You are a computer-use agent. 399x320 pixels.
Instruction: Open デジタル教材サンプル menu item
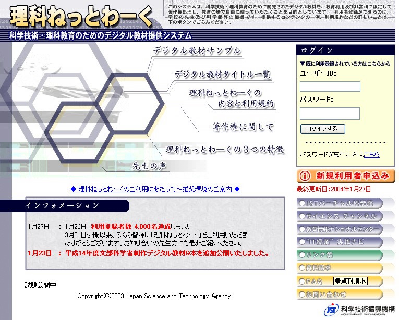[197, 51]
